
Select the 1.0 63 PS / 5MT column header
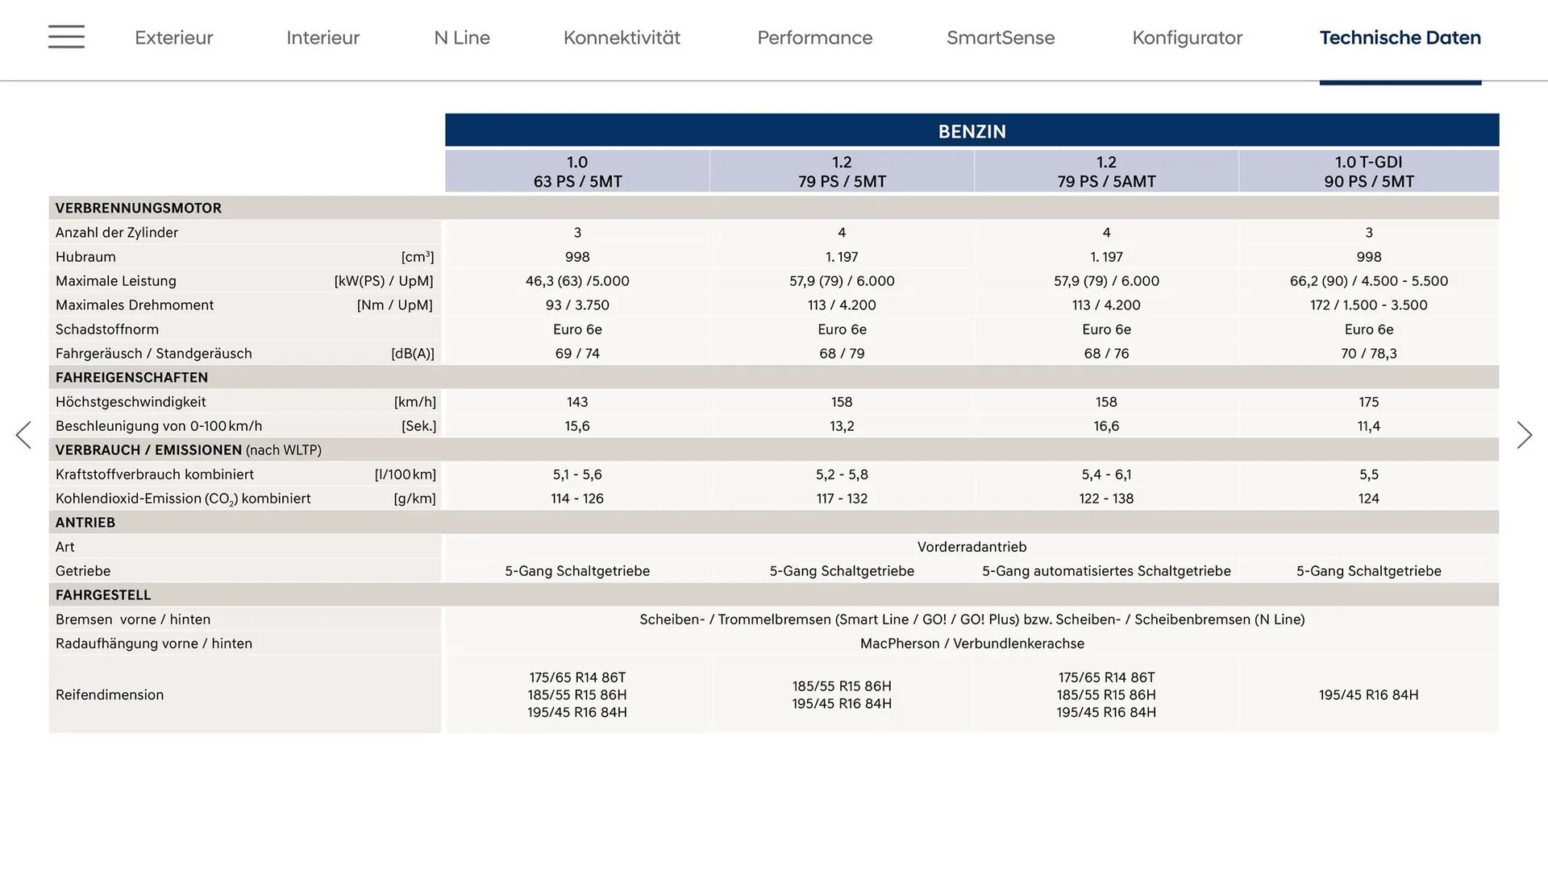tap(577, 171)
